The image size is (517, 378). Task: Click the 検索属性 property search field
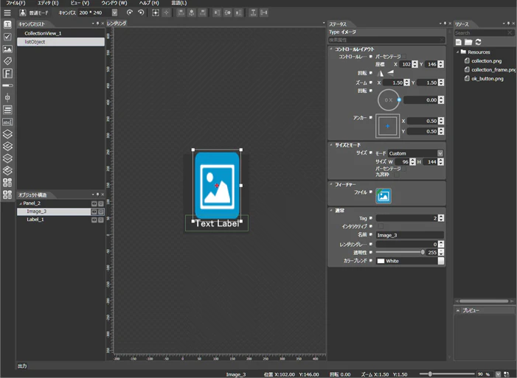(x=386, y=40)
